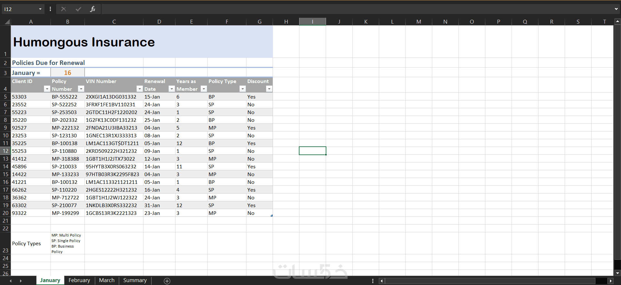
Task: Open the Policy Type filter dropdown
Action: pyautogui.click(x=243, y=89)
